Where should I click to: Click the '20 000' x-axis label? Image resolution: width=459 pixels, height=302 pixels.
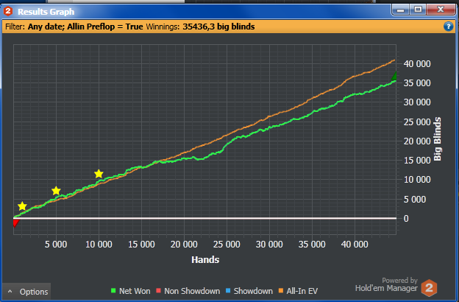point(184,245)
